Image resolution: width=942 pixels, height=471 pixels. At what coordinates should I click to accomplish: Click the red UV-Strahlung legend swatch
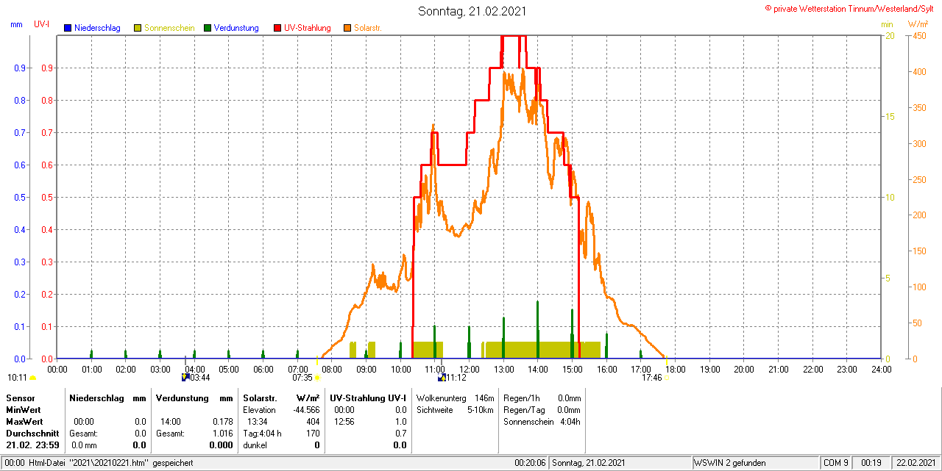277,28
